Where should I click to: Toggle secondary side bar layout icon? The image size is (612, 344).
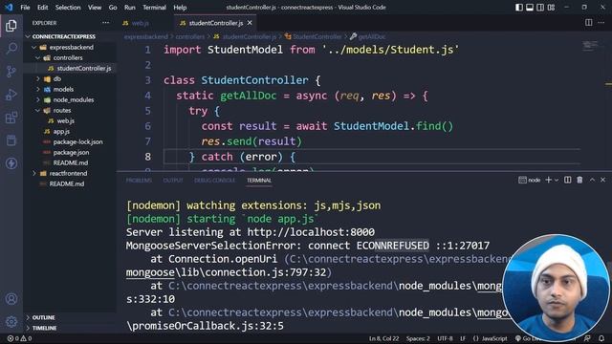click(x=540, y=8)
